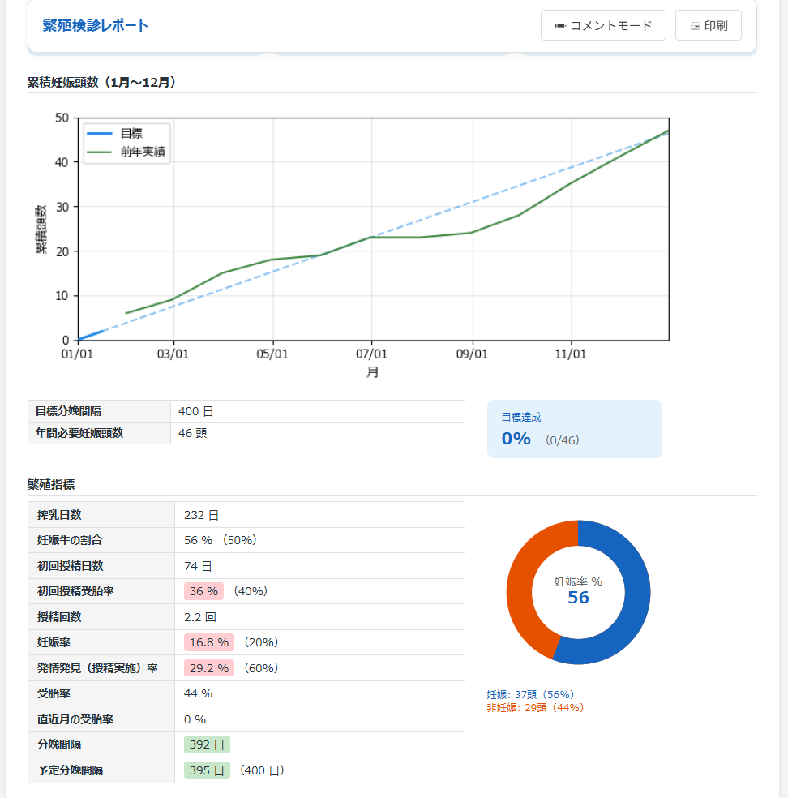
Task: Select the 直近月の受胎率 row label
Action: (75, 719)
